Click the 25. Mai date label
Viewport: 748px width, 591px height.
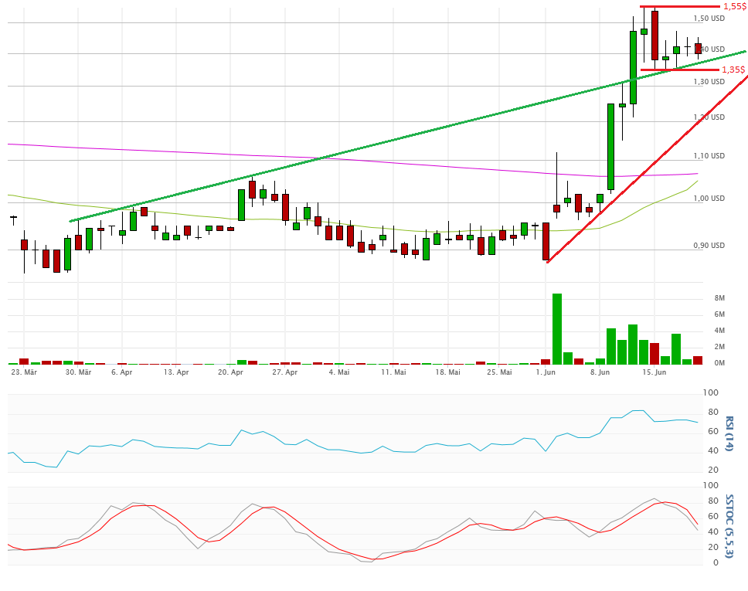click(x=500, y=372)
